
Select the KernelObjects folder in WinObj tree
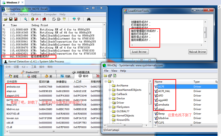click(125, 116)
